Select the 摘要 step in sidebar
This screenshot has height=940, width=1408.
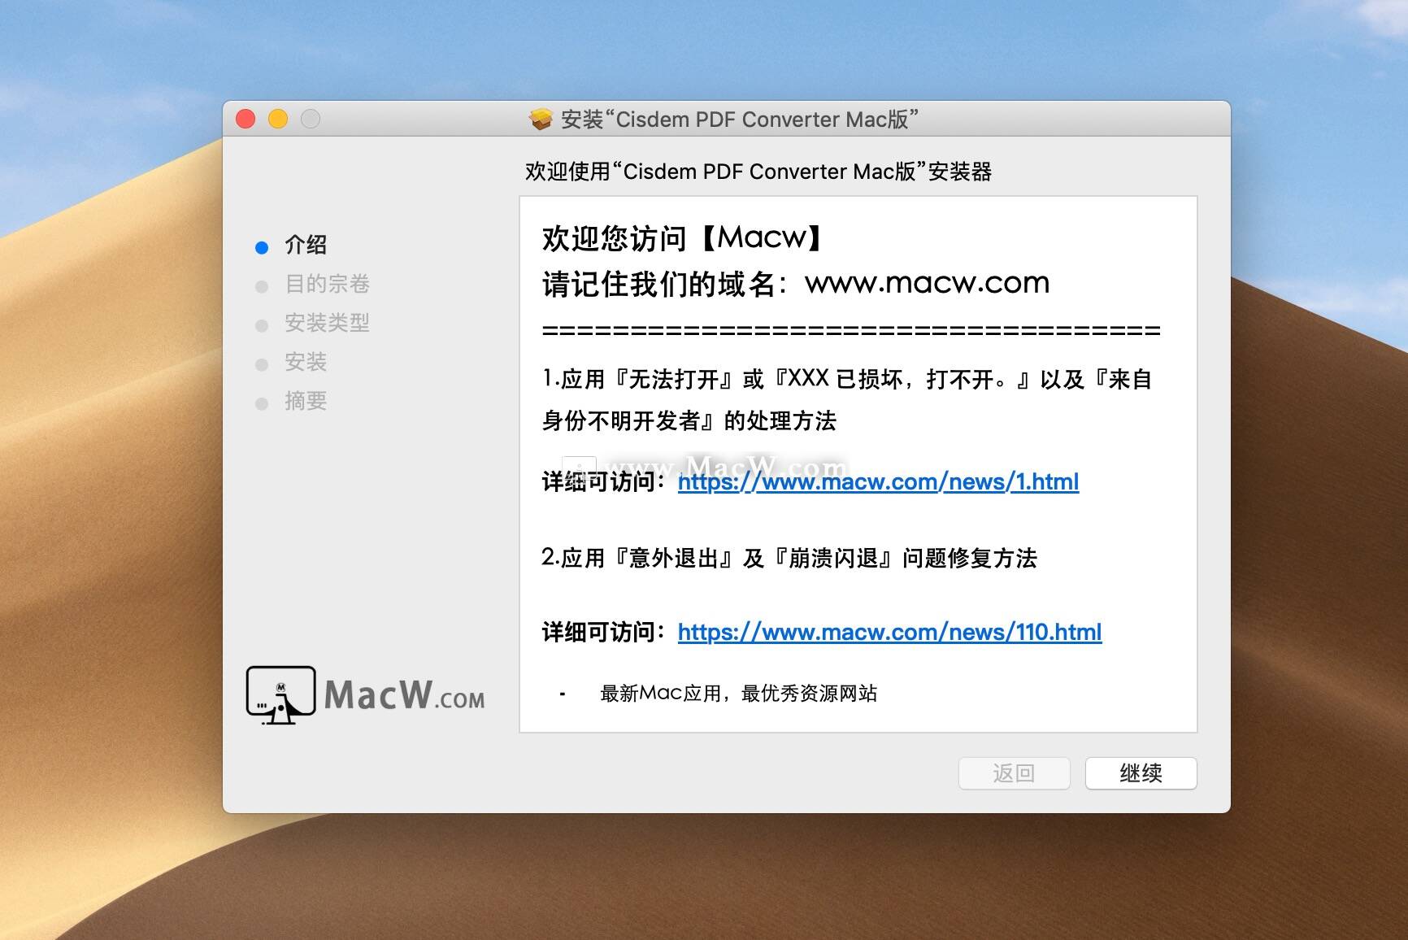point(306,401)
